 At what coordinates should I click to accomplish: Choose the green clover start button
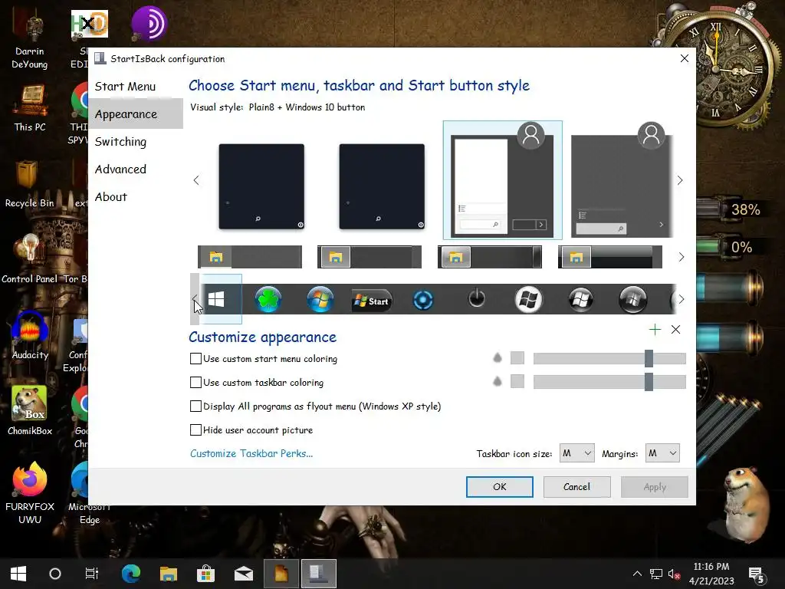[268, 300]
